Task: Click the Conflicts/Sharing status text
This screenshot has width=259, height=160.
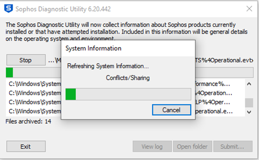Action: pyautogui.click(x=128, y=78)
